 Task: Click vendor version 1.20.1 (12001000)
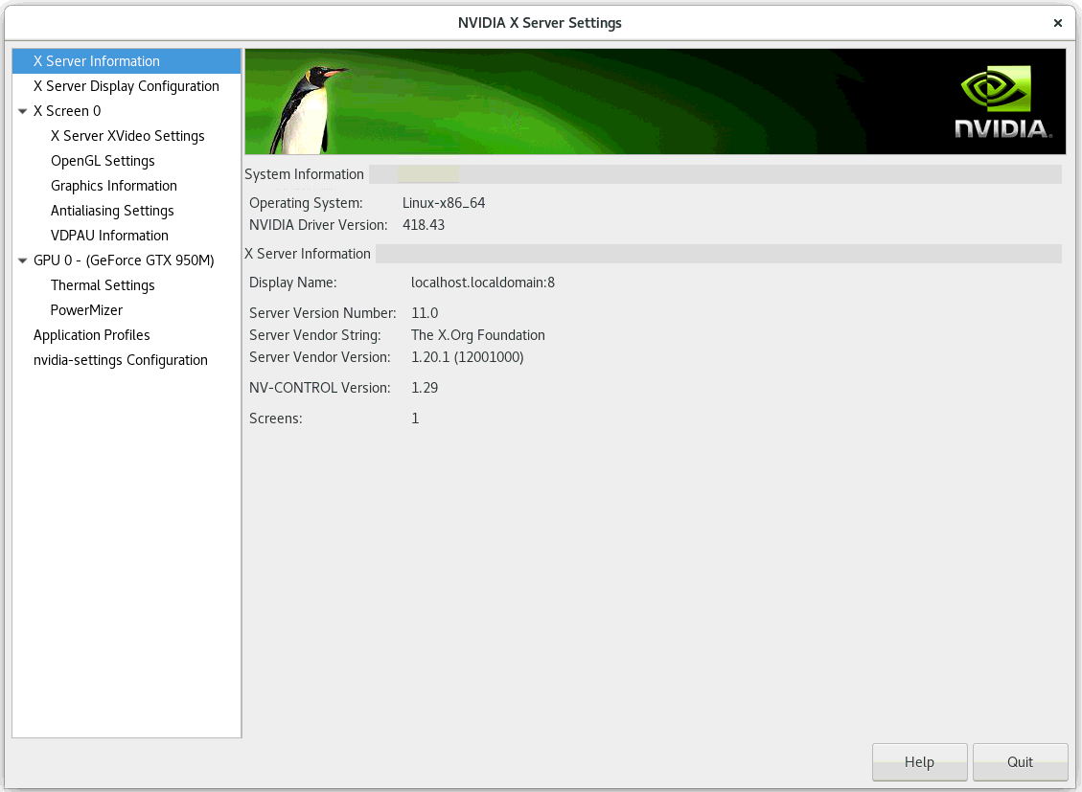pos(467,357)
